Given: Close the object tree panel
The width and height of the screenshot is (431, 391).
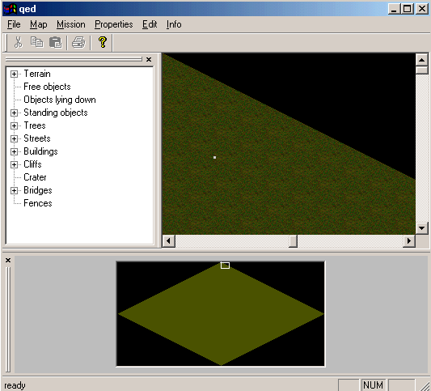Looking at the screenshot, I should (x=149, y=59).
